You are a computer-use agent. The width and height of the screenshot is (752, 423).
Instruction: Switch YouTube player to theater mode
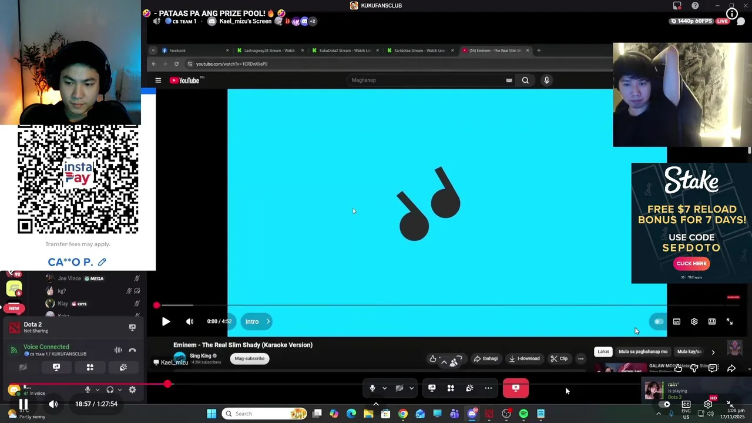(x=712, y=321)
